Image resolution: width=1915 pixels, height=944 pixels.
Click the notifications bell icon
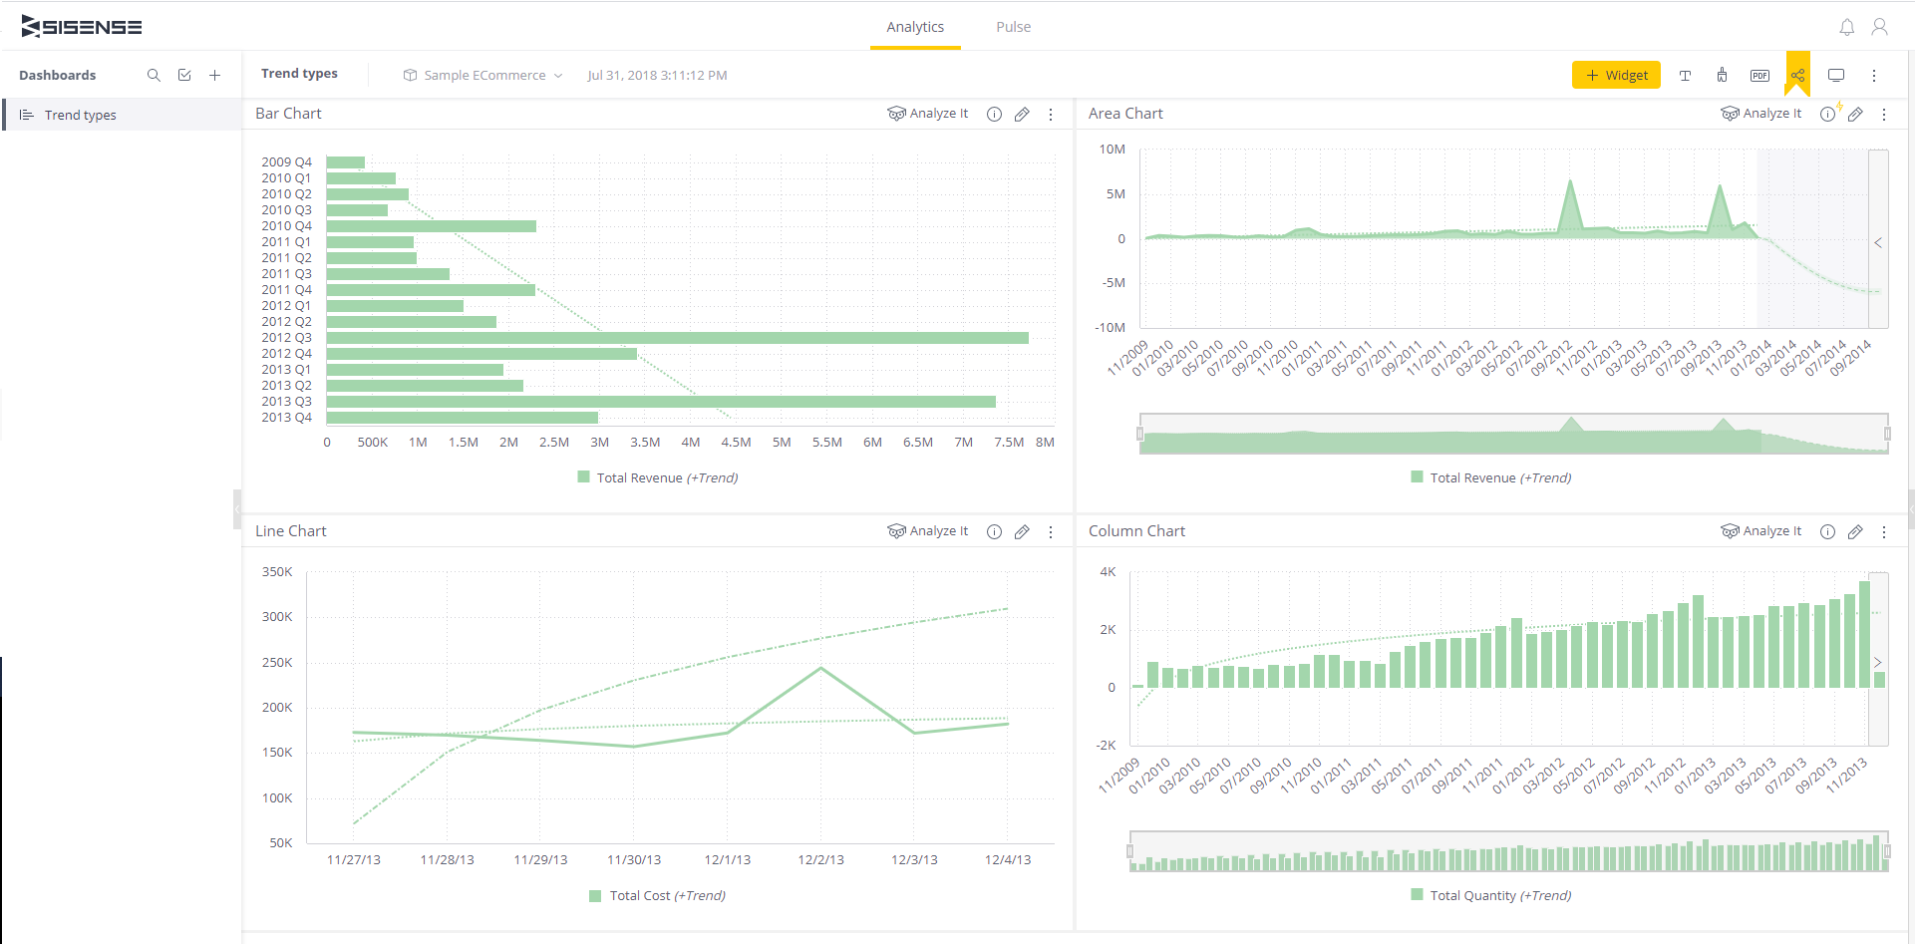[x=1847, y=26]
